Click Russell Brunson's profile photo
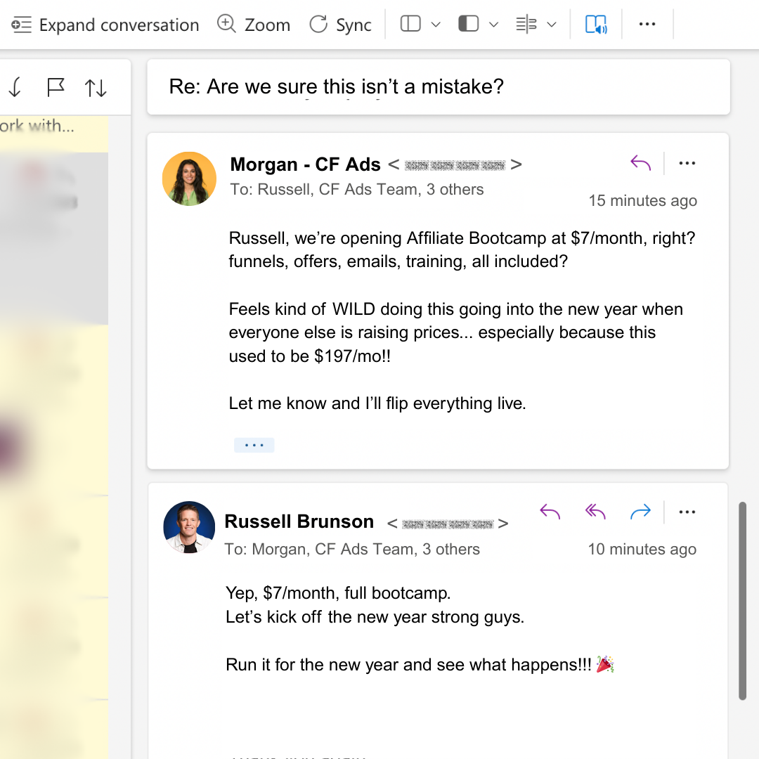 189,527
